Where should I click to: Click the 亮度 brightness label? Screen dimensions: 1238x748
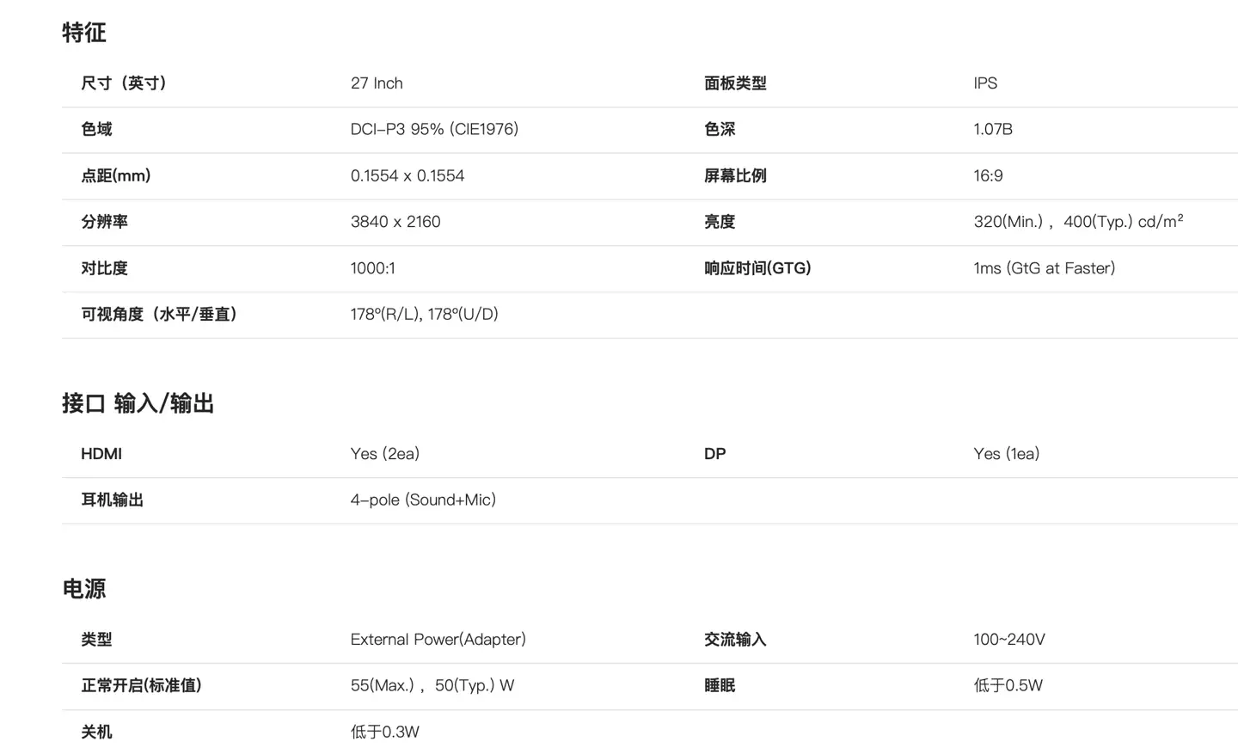[x=720, y=222]
